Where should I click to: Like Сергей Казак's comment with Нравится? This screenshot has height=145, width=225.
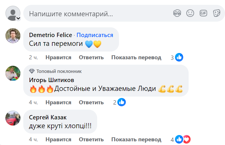[x=58, y=140]
